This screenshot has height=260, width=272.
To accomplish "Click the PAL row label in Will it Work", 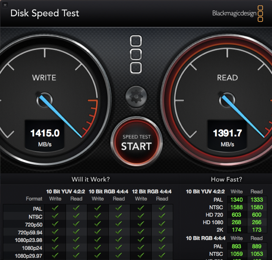I will (x=38, y=209).
